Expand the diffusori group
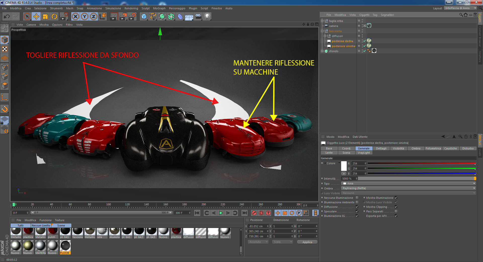Viewport: 483px width, 262px height. pyautogui.click(x=325, y=36)
